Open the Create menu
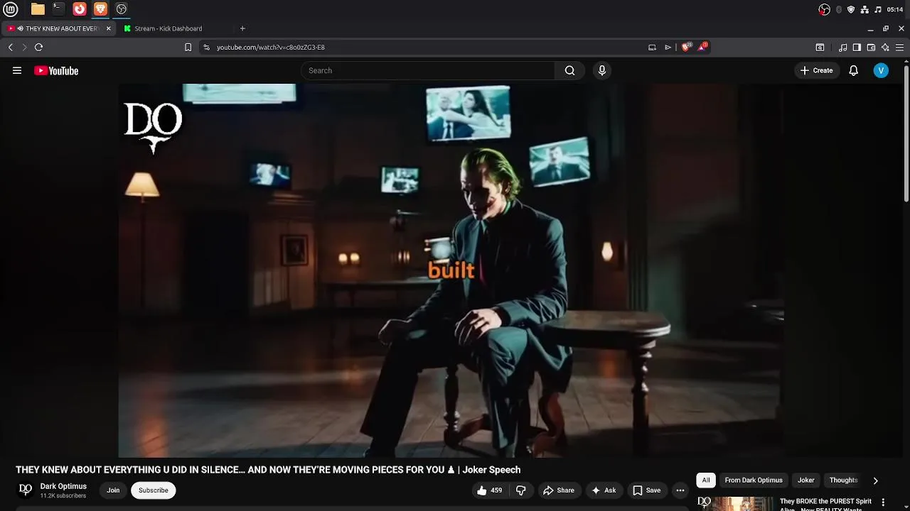Image resolution: width=910 pixels, height=511 pixels. (816, 70)
